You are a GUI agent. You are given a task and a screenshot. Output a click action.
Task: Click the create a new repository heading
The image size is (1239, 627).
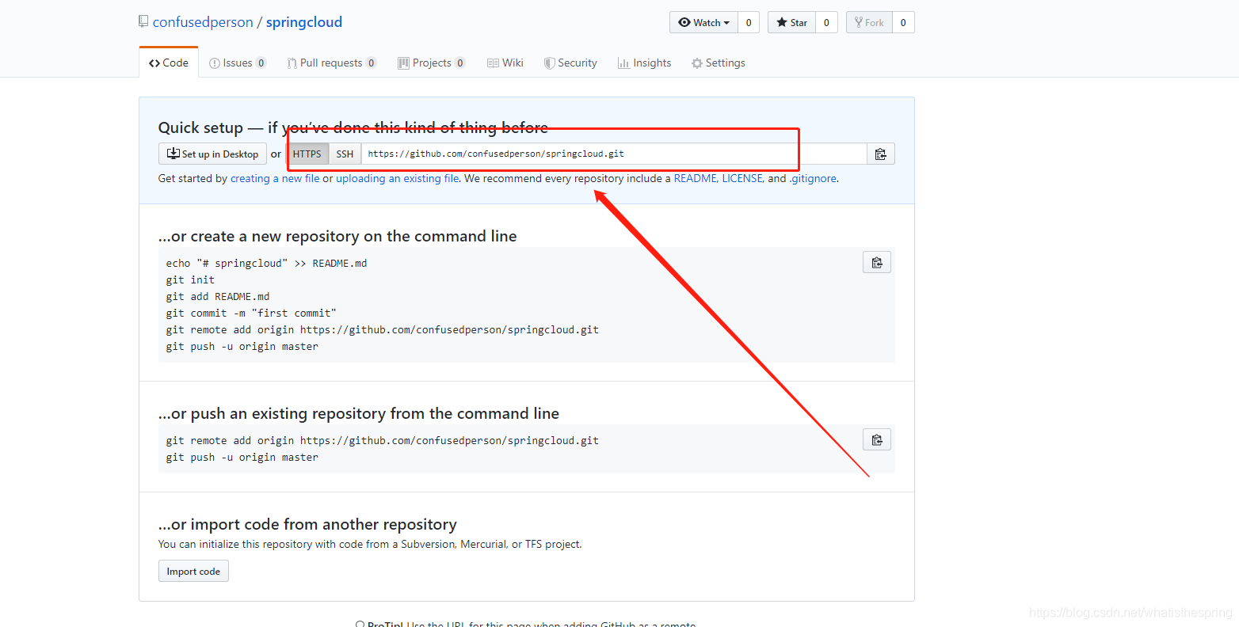pyautogui.click(x=337, y=236)
